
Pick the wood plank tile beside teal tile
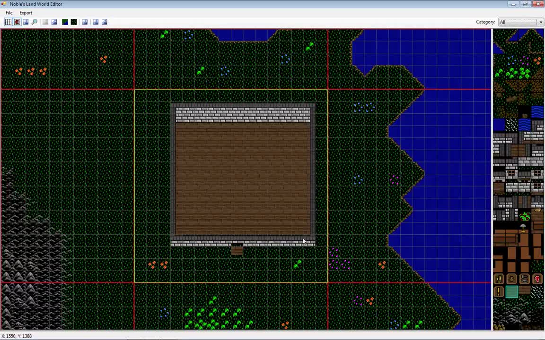(x=524, y=291)
